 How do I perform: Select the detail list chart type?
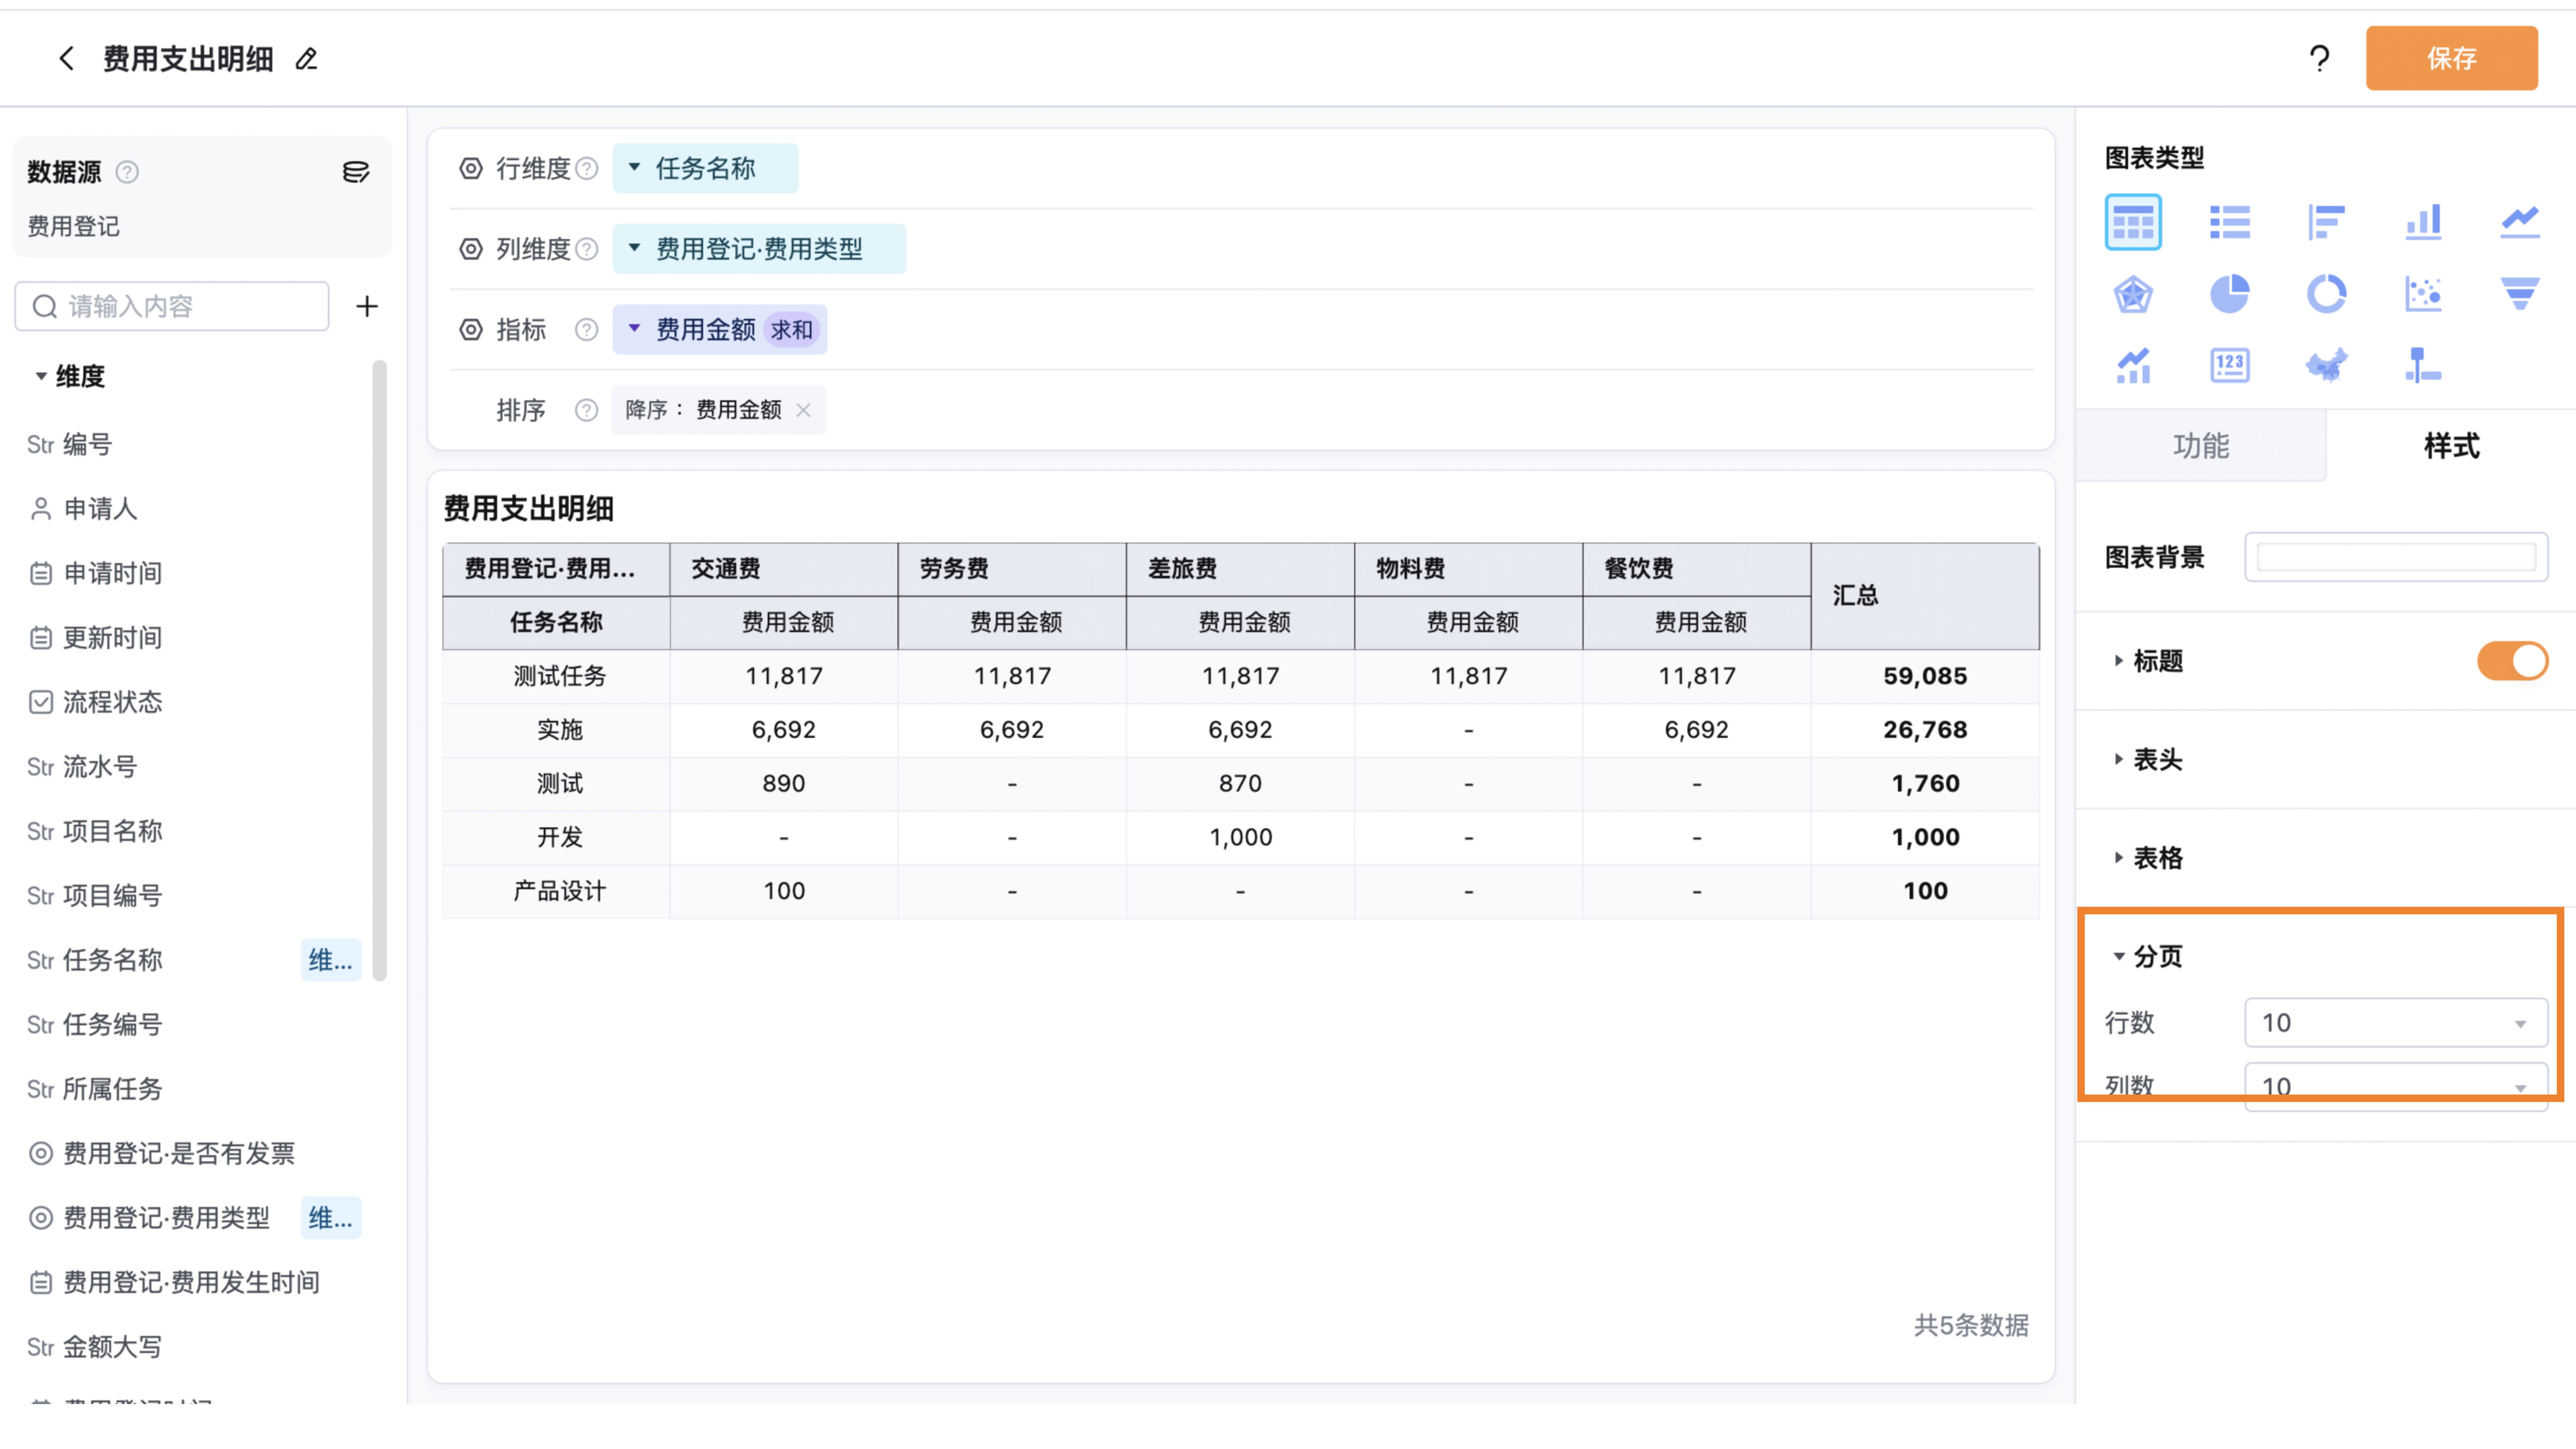coord(2230,222)
